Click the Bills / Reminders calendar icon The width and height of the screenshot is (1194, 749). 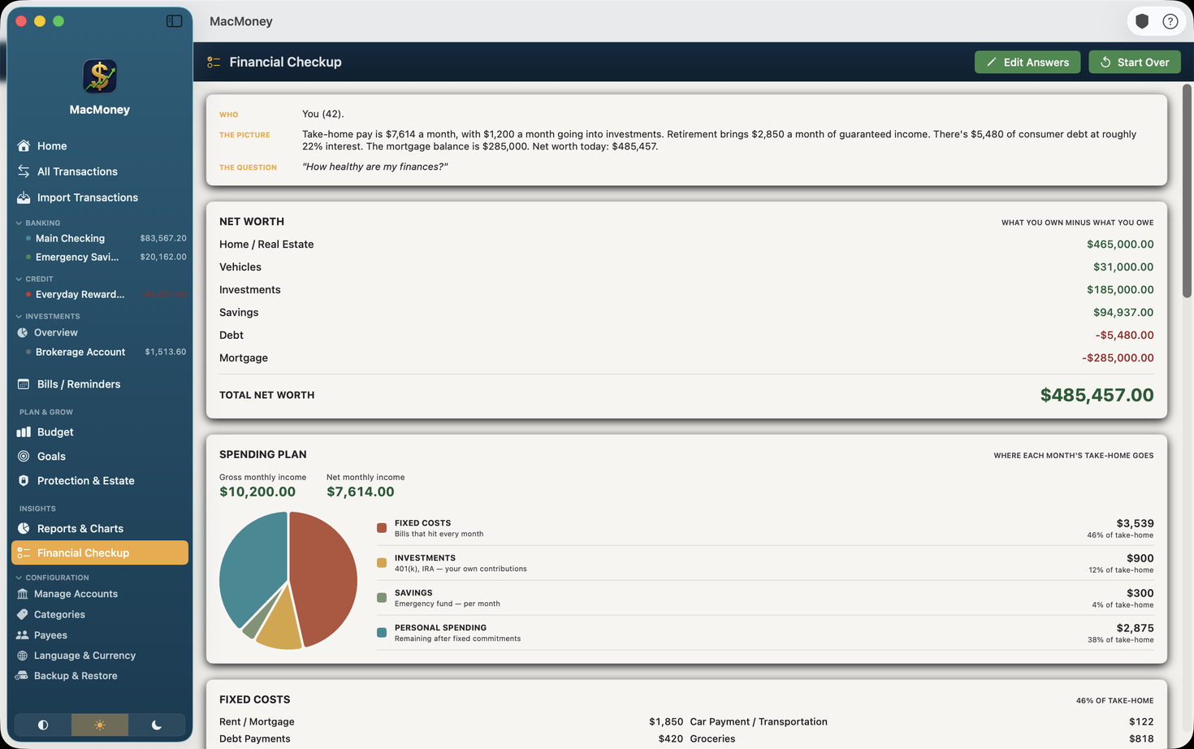point(24,384)
